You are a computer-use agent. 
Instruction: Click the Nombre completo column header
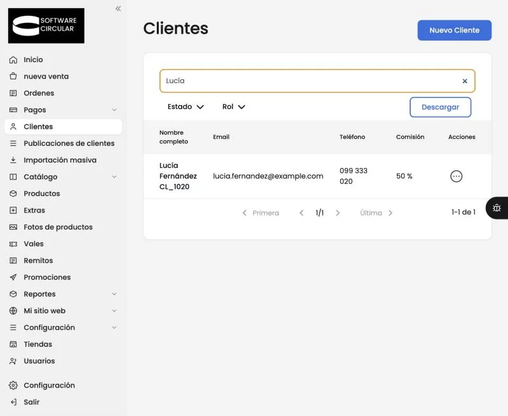173,137
